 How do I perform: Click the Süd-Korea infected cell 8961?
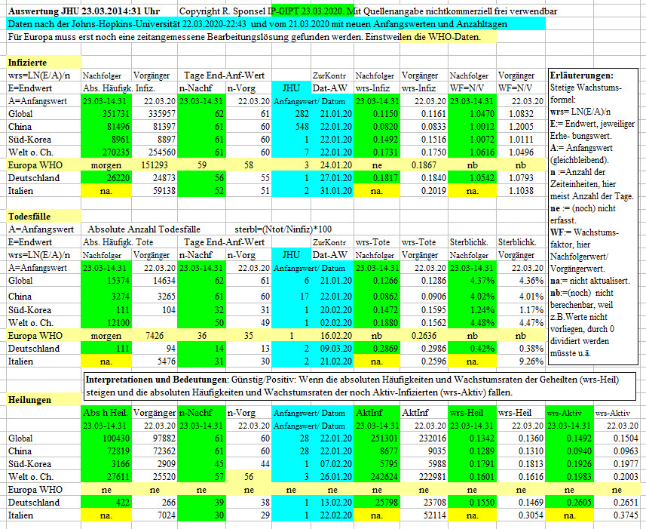point(106,140)
